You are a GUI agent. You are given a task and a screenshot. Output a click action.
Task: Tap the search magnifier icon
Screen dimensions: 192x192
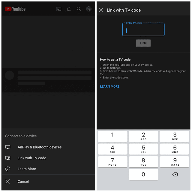(79, 9)
